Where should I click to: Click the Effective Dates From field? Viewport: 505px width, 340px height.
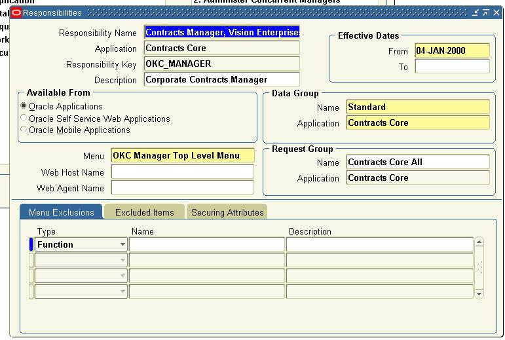pyautogui.click(x=453, y=50)
